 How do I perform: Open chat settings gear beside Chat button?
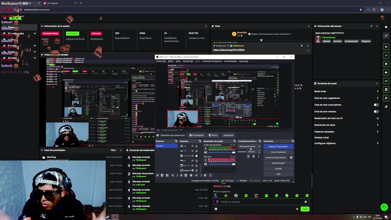pyautogui.click(x=297, y=209)
